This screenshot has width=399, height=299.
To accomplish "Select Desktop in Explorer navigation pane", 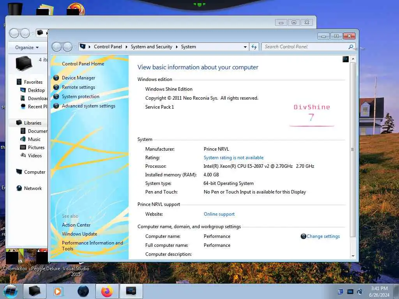I will (36, 90).
